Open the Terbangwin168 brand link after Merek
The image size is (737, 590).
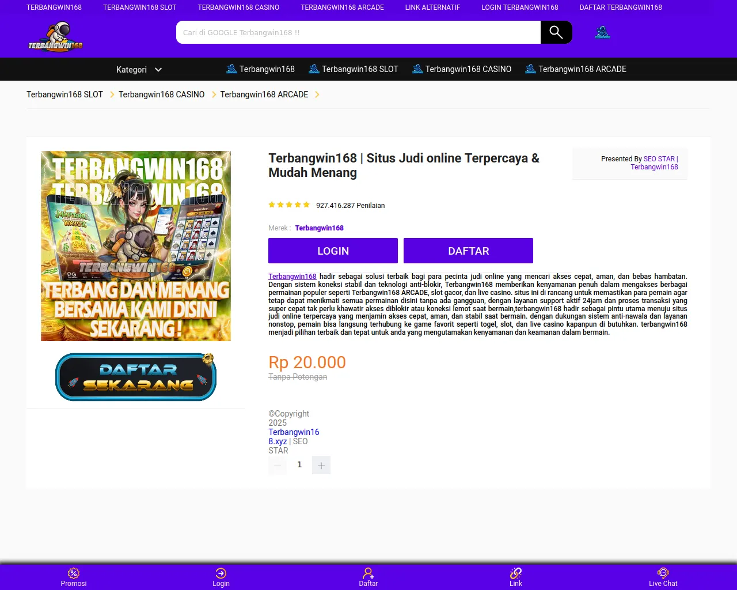coord(320,228)
